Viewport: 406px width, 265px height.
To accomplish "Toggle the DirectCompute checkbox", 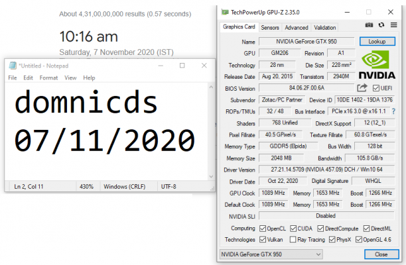I will pos(320,229).
